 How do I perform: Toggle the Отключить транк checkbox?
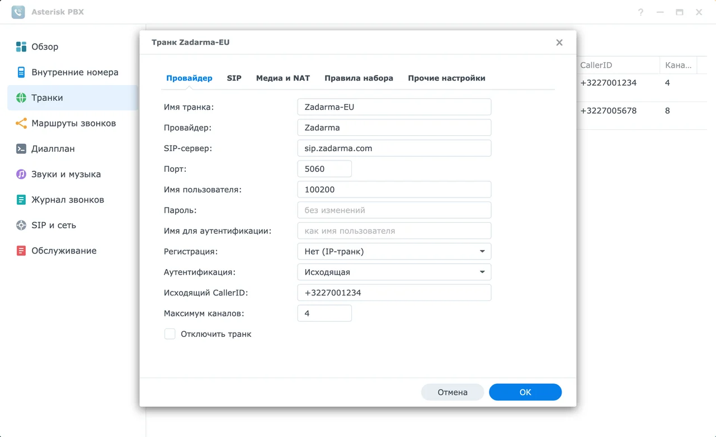click(x=170, y=334)
